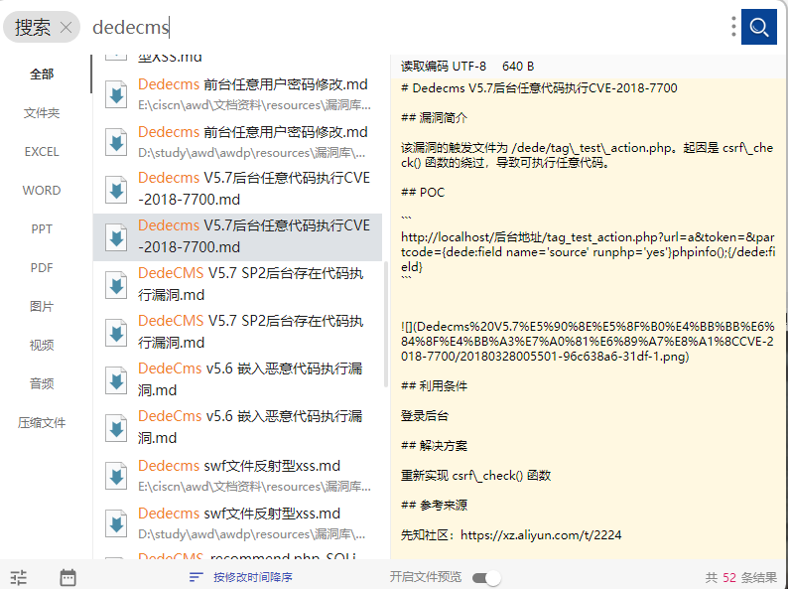The height and width of the screenshot is (589, 788).
Task: Click the ## POC heading in preview
Action: tap(423, 193)
